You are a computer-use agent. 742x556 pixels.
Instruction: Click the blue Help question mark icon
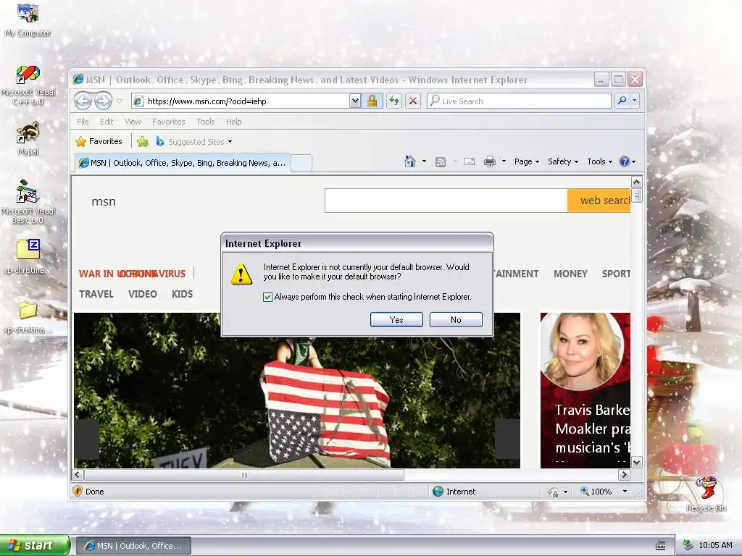pos(625,161)
